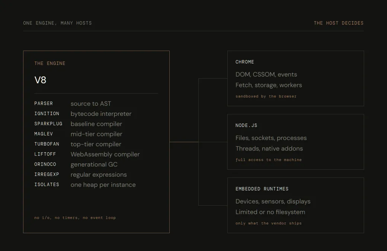This screenshot has width=387, height=251.
Task: Select the 'IGNITION' label
Action: [47, 114]
